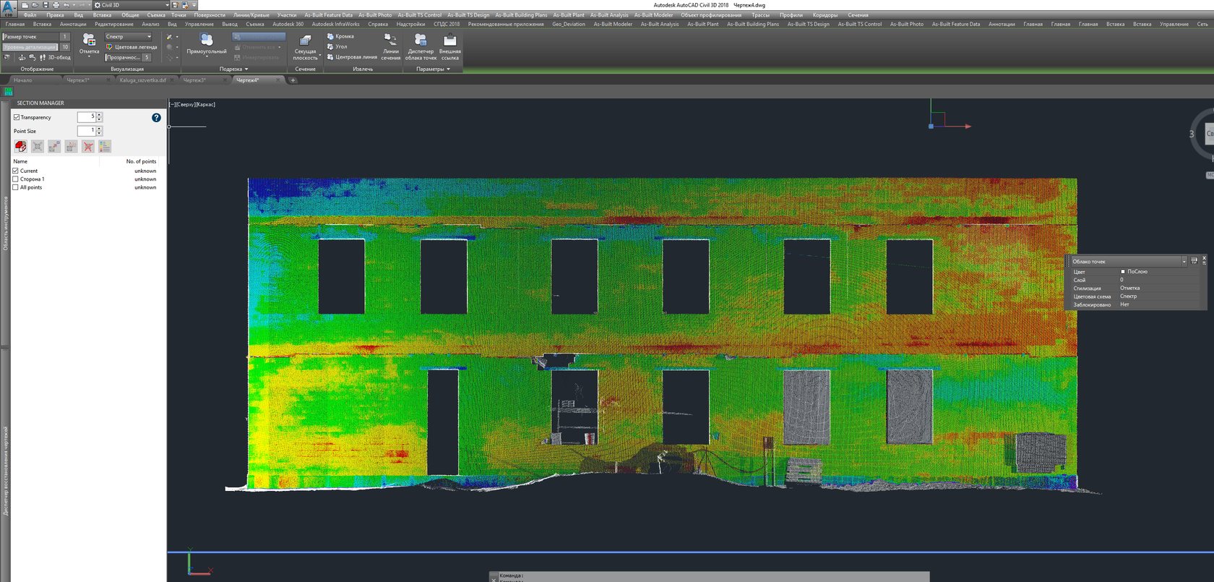Viewport: 1214px width, 582px height.
Task: Click the No. of points column header
Action: tap(141, 161)
